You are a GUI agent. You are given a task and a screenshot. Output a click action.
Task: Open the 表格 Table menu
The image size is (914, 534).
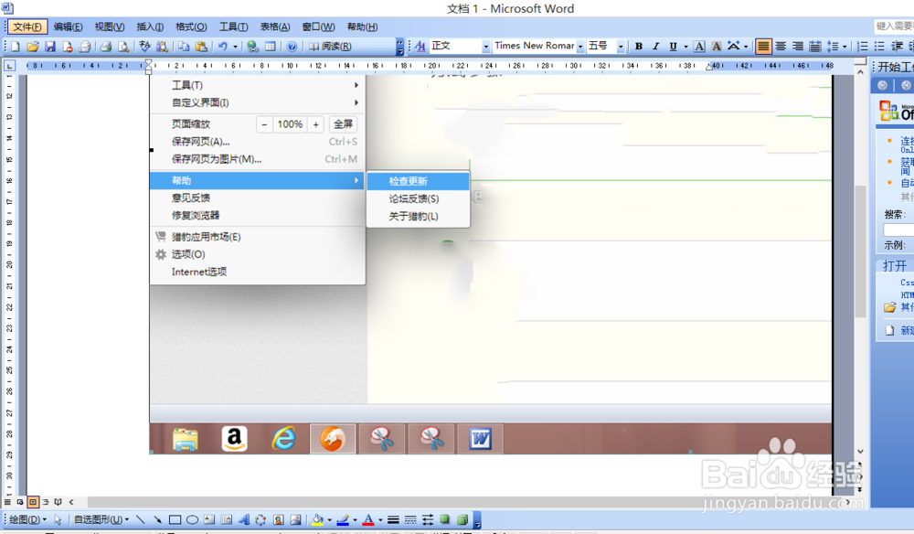(274, 27)
